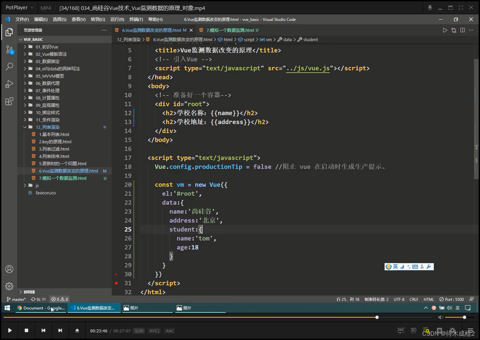This screenshot has height=340, width=480.
Task: Select the 6.Vue监测数据改变的原理.html editor tab
Action: [x=154, y=30]
